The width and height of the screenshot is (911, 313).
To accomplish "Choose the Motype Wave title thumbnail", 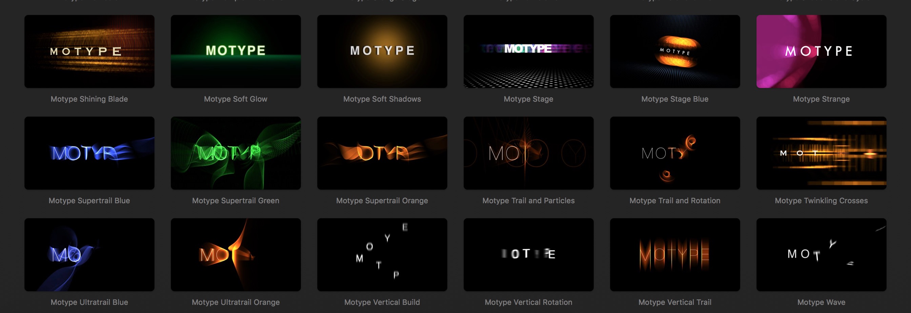I will 822,255.
